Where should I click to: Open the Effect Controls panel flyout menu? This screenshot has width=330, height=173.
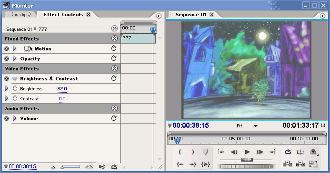pyautogui.click(x=159, y=16)
